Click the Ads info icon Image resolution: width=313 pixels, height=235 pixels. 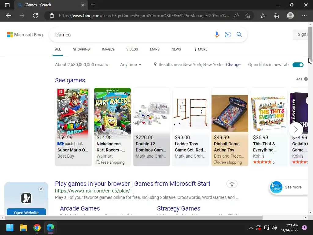pyautogui.click(x=306, y=79)
